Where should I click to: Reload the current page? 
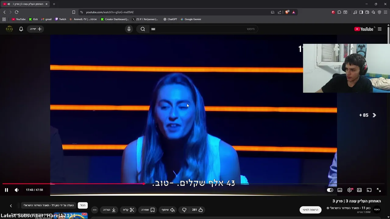(x=16, y=12)
